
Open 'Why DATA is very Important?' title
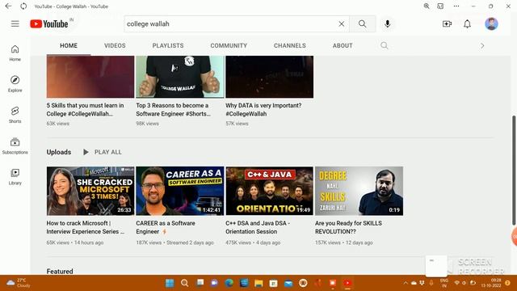[263, 110]
